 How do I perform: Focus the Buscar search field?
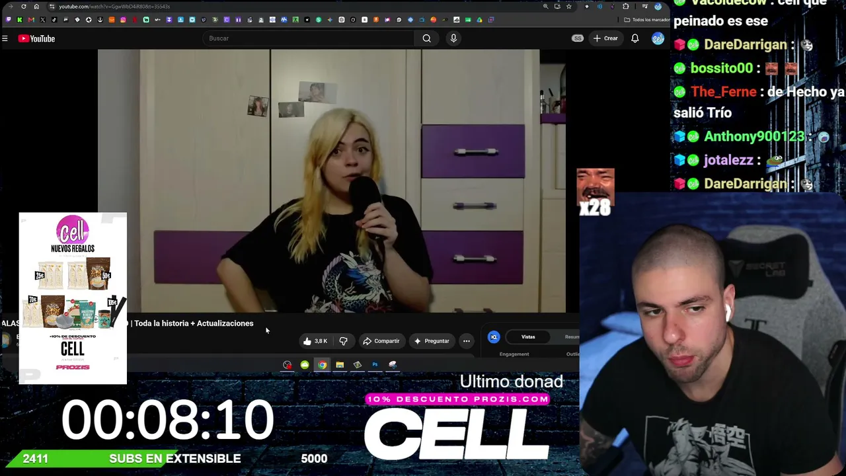coord(309,38)
